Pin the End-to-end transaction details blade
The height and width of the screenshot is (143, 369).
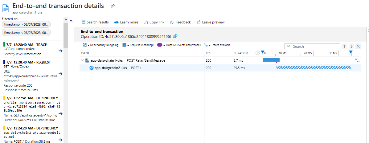[x=113, y=6]
